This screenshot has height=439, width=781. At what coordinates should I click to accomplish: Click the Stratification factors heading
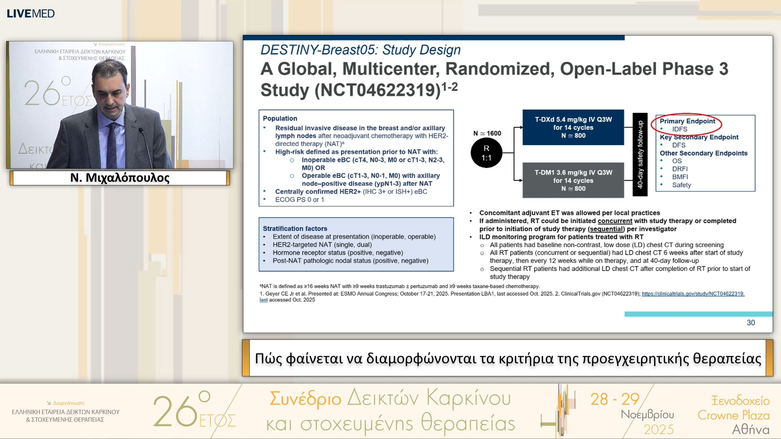[295, 228]
